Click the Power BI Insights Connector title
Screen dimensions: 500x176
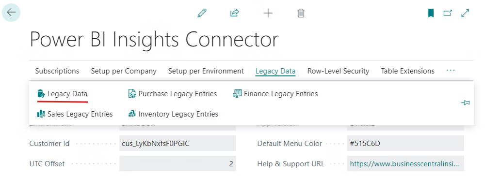(154, 40)
